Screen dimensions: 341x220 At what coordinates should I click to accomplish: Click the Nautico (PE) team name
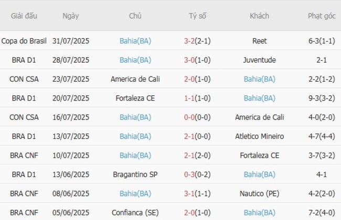pos(259,194)
